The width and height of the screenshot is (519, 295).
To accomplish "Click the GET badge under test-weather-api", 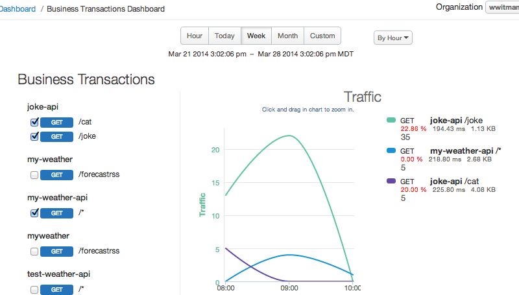I will [x=56, y=290].
